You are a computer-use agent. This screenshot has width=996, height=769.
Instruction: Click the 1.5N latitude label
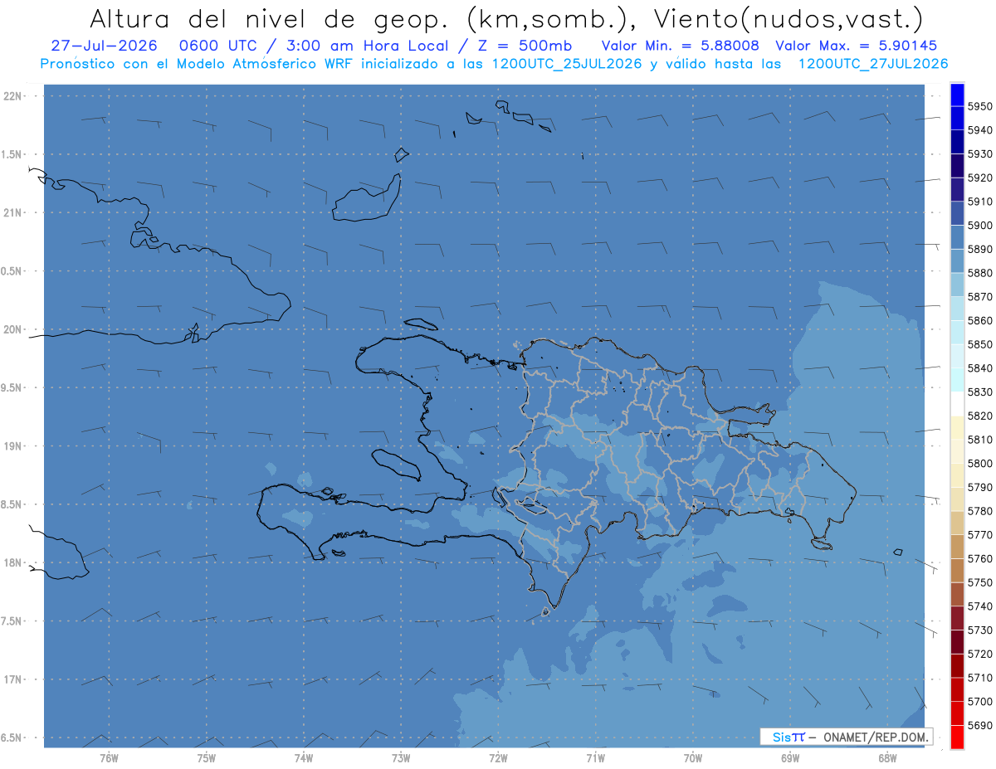click(x=12, y=154)
